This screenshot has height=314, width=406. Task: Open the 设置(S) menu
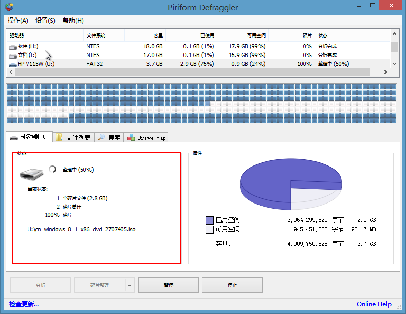pos(45,21)
